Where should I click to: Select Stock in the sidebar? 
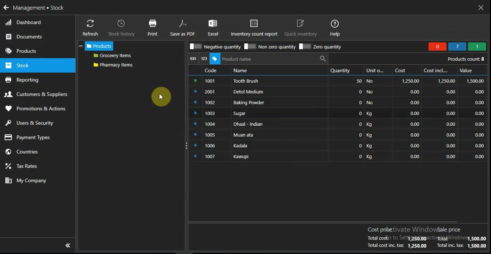(x=38, y=65)
